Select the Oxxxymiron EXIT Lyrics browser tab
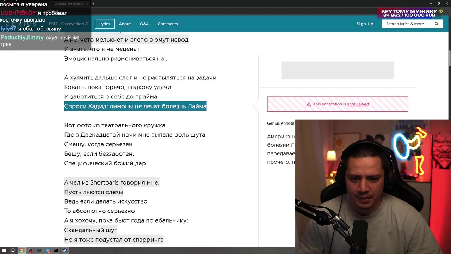451x254 pixels. 69,4
